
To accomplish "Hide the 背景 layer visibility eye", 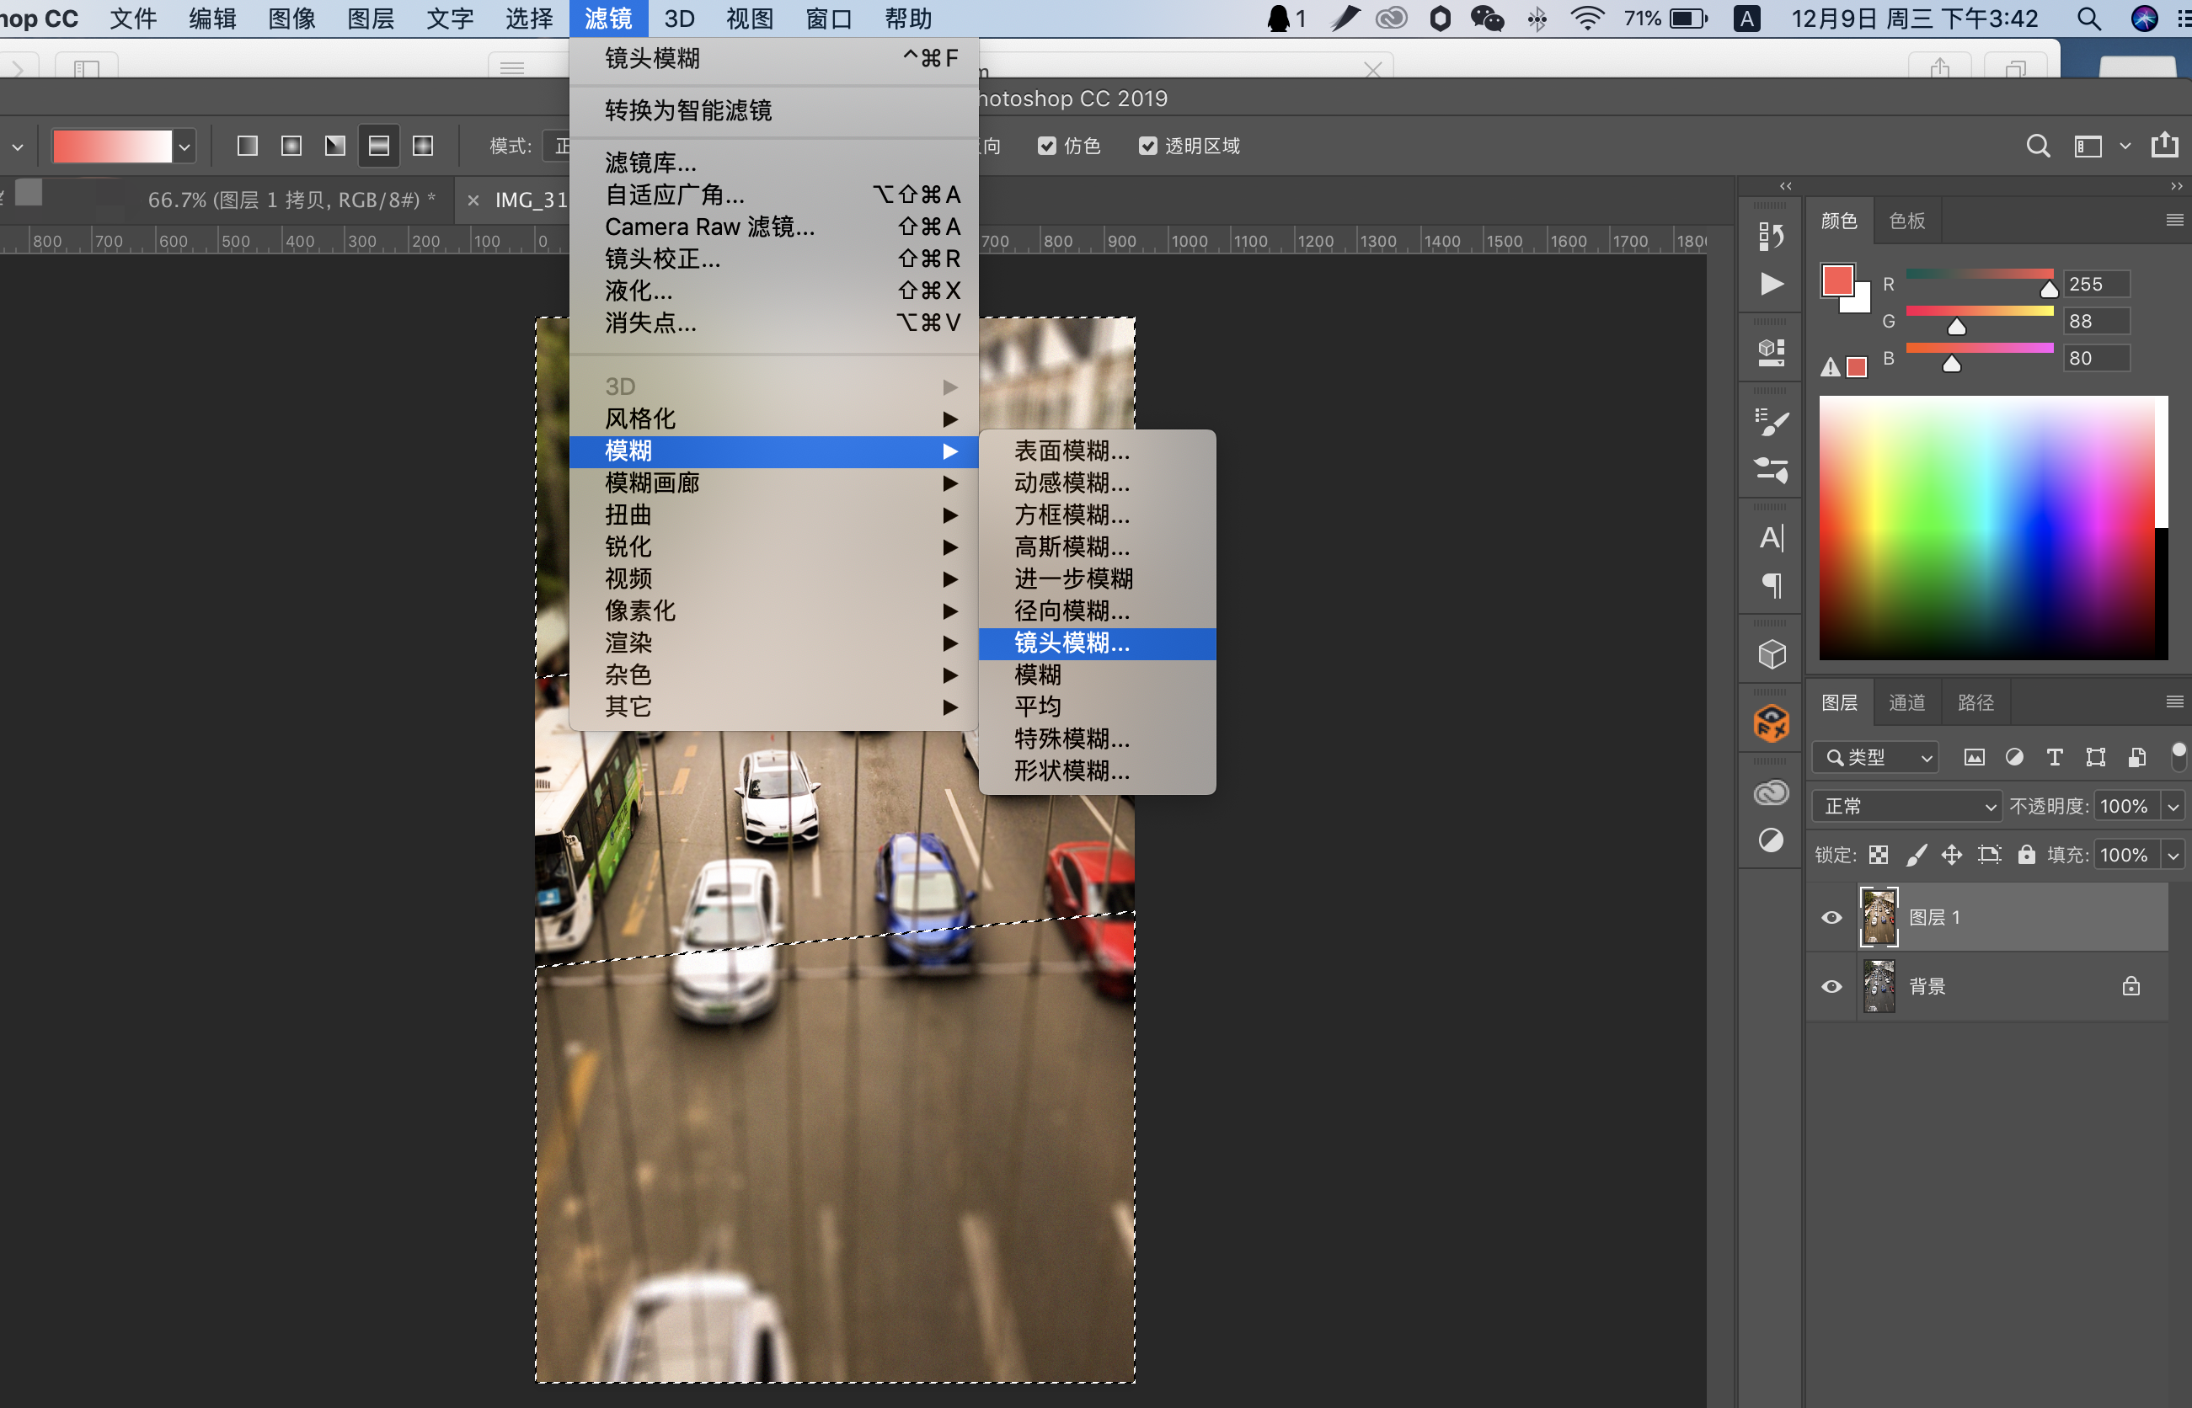I will click(1831, 986).
